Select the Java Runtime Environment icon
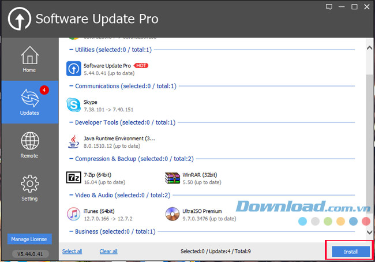375x262 pixels. coord(73,141)
